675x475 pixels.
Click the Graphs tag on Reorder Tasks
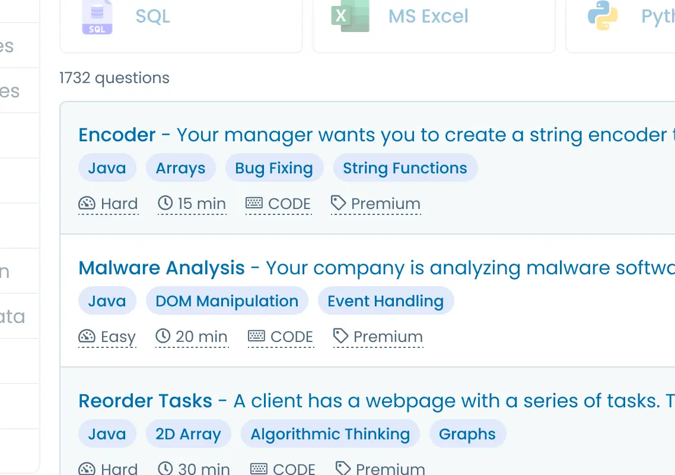pos(467,434)
